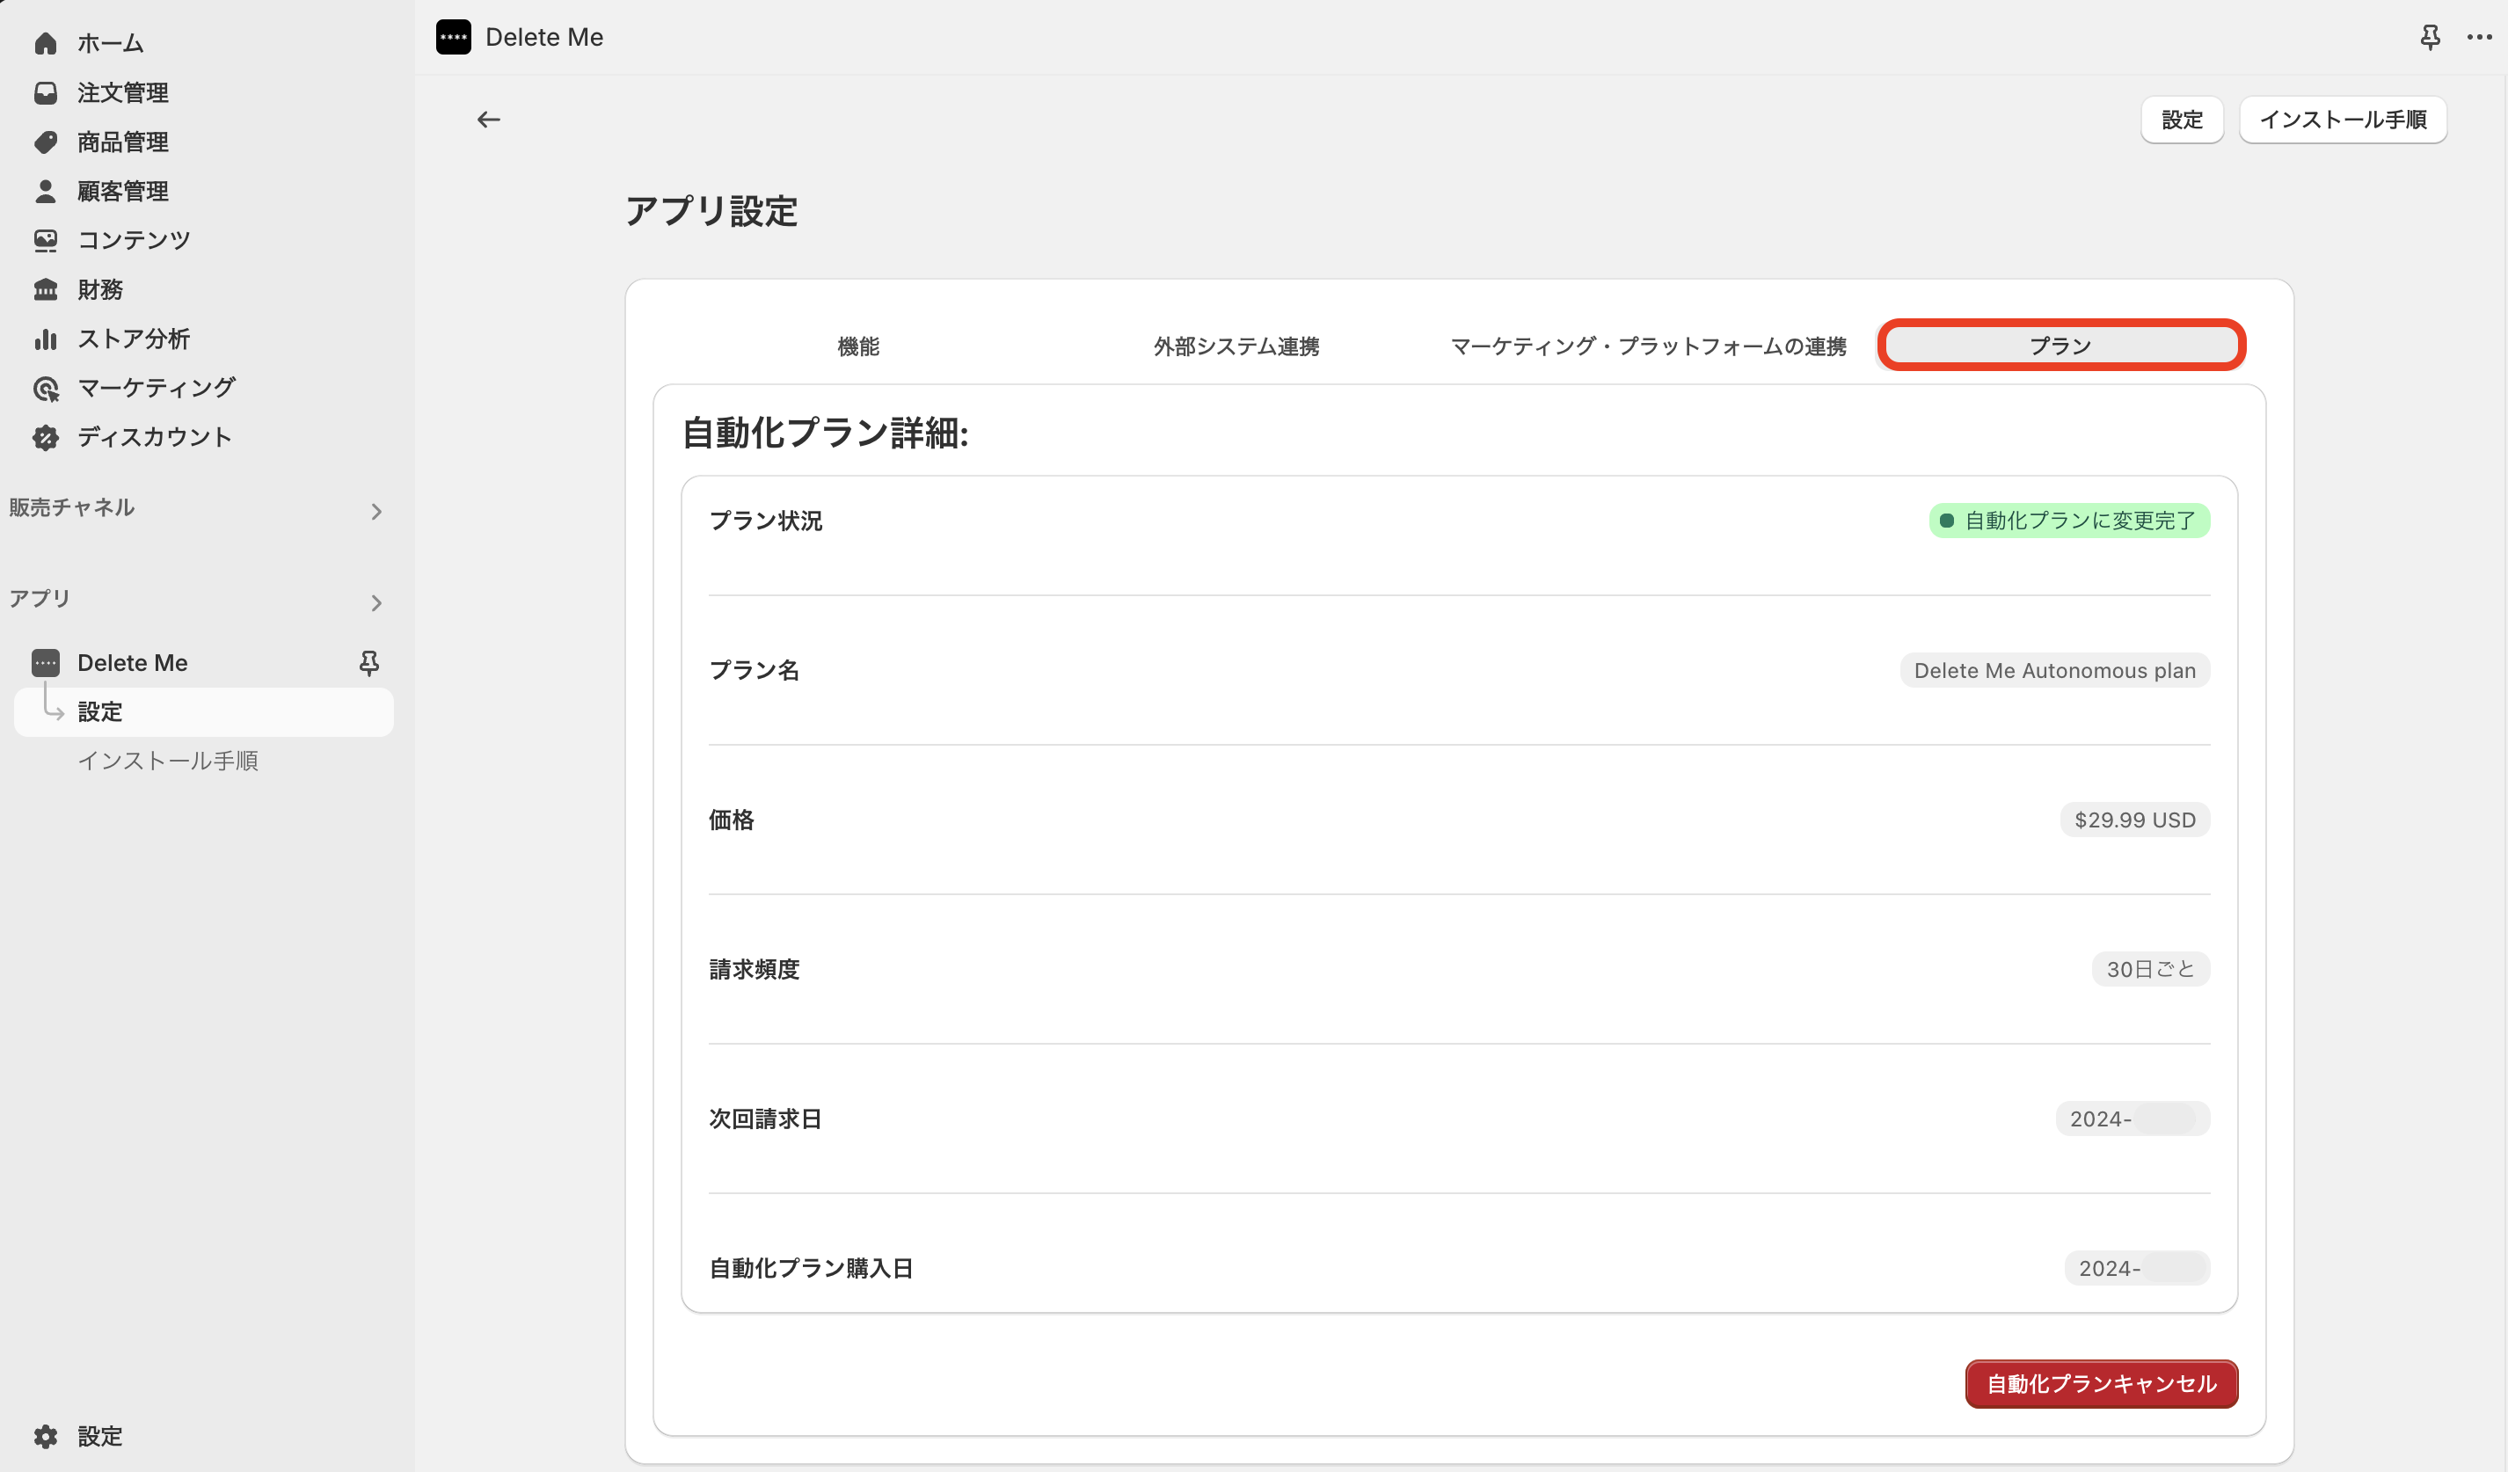Click the 請求頻度 row label
This screenshot has height=1472, width=2508.
755,968
